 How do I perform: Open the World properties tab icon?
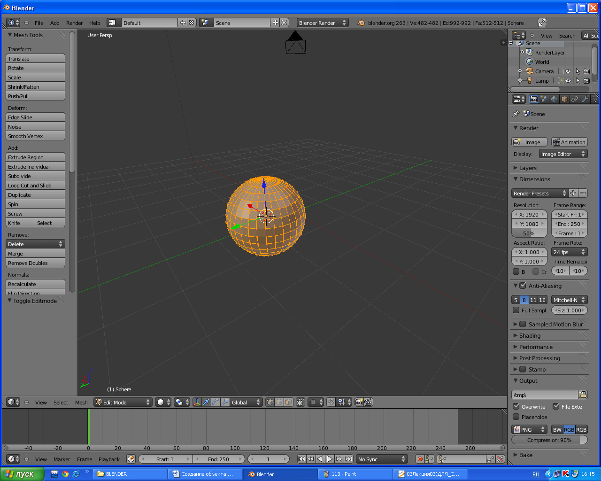(x=554, y=99)
